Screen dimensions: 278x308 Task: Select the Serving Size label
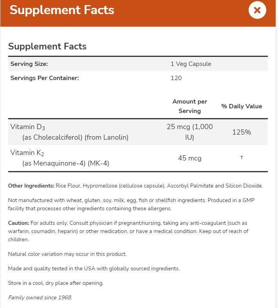coord(29,64)
